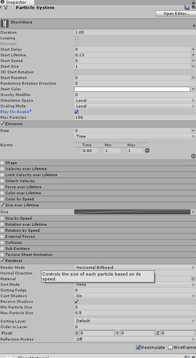Open the Render Mode dropdown
Image resolution: width=196 pixels, height=358 pixels.
pos(135,267)
